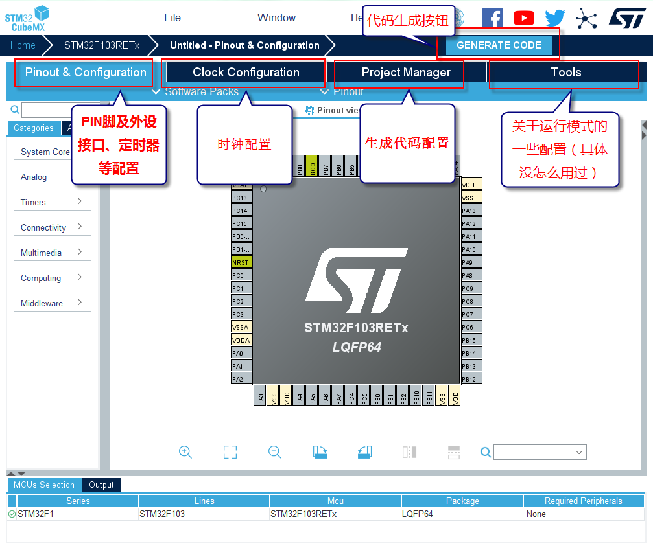Click the GENERATE CODE button
Viewport: 653px width, 548px height.
point(499,45)
